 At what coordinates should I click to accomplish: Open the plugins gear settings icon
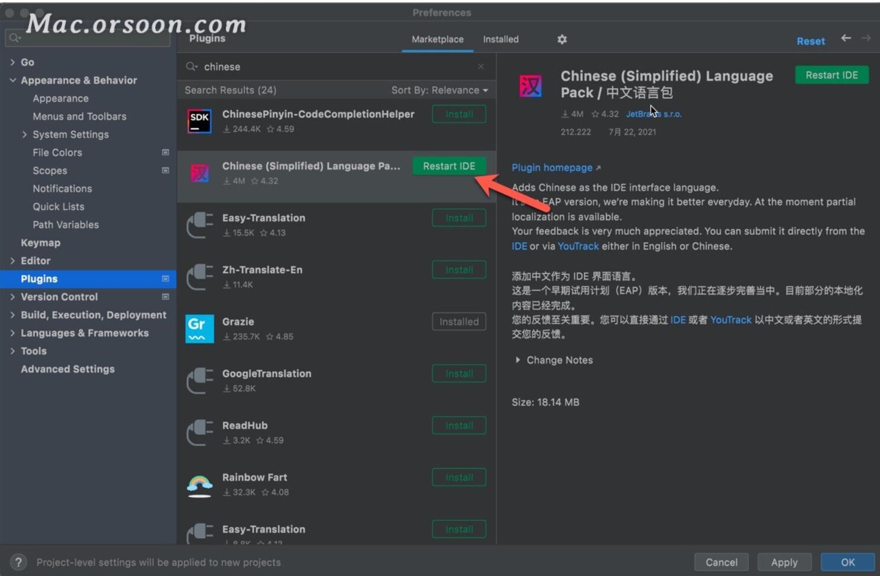562,39
